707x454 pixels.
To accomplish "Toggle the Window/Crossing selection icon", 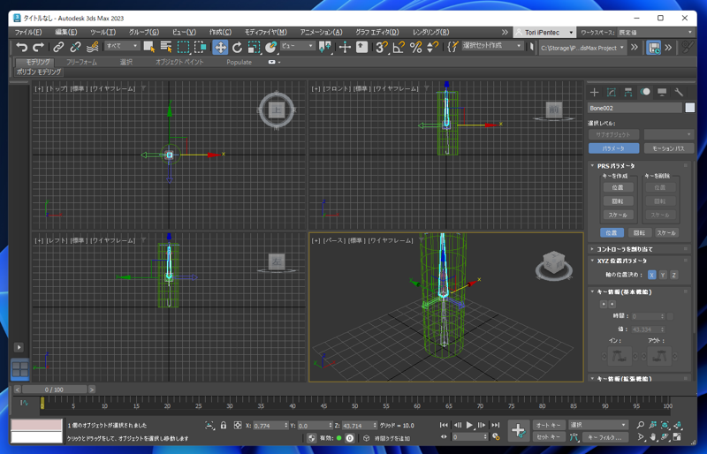I will coord(201,47).
